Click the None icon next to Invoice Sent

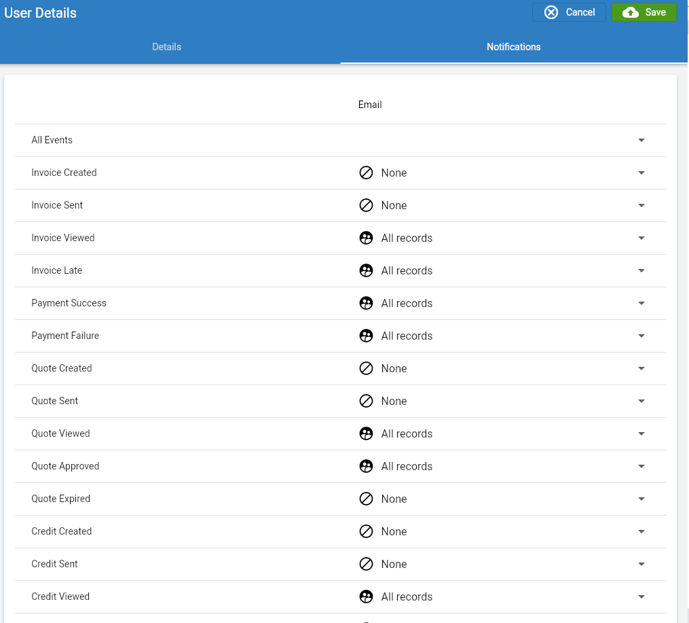367,205
